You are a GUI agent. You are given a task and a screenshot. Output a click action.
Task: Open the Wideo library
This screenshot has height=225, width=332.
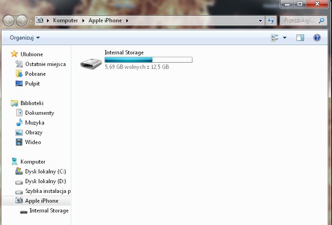[x=33, y=142]
